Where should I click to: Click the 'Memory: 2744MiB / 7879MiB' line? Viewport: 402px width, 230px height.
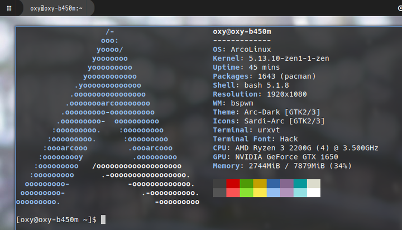click(282, 166)
